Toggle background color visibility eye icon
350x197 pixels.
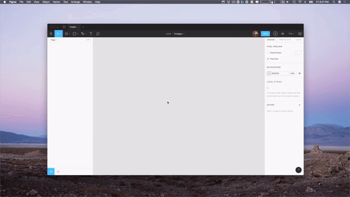300,73
